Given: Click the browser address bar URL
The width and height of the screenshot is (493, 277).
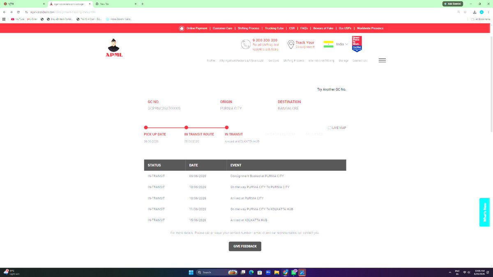Looking at the screenshot, I should click(63, 12).
